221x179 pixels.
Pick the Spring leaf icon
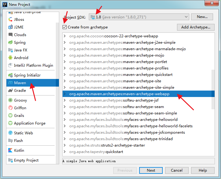coord(10,42)
